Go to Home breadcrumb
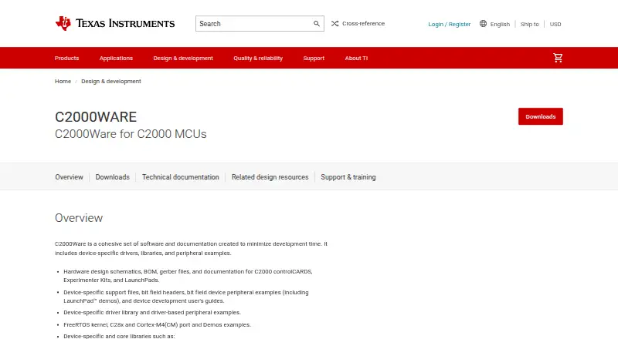Screen dimensions: 618x339 pos(63,81)
